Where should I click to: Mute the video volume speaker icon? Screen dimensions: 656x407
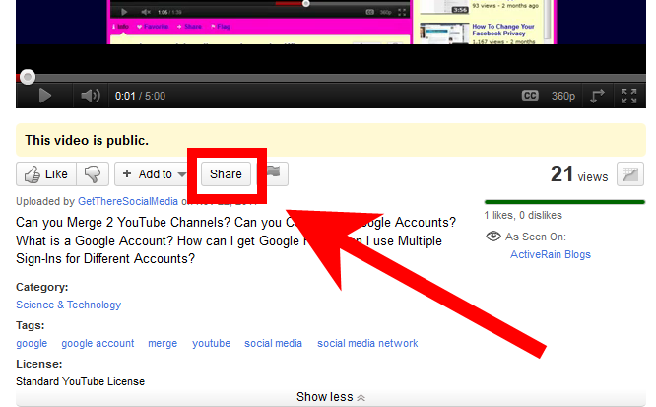[91, 96]
